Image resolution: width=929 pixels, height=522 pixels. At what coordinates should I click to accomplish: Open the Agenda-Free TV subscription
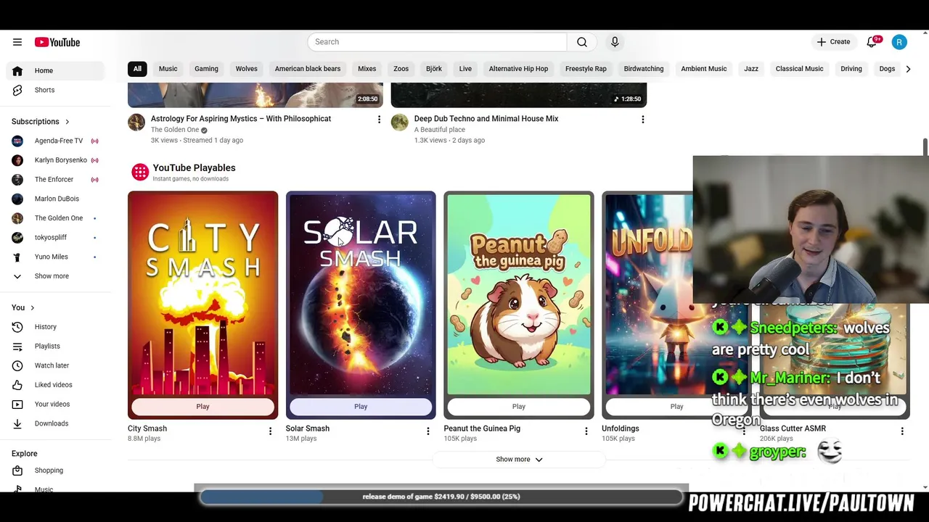pyautogui.click(x=55, y=141)
